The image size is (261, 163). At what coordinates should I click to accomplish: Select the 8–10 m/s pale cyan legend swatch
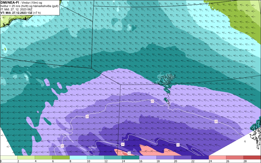click(78, 158)
